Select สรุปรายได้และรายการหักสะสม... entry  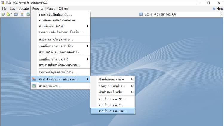(x=61, y=52)
